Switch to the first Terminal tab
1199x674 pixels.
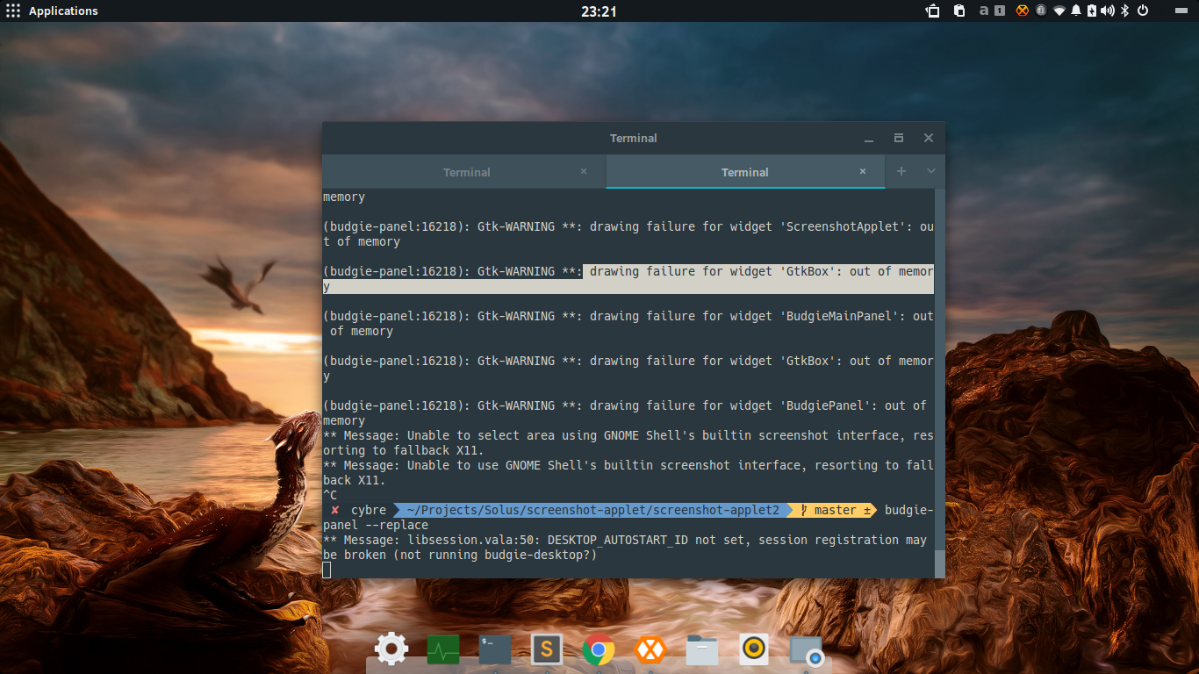coord(464,172)
